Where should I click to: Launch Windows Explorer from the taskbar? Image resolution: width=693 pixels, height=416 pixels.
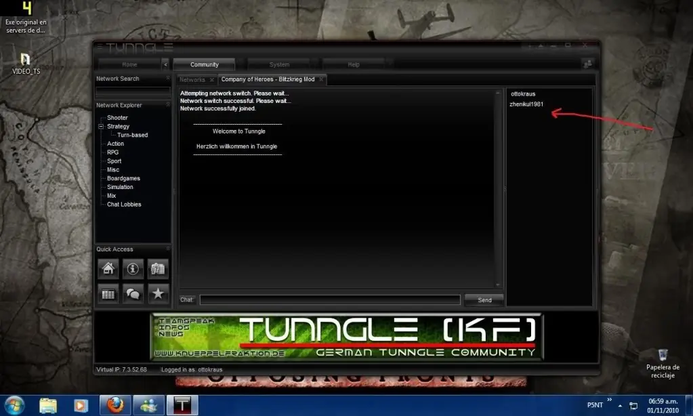point(47,405)
